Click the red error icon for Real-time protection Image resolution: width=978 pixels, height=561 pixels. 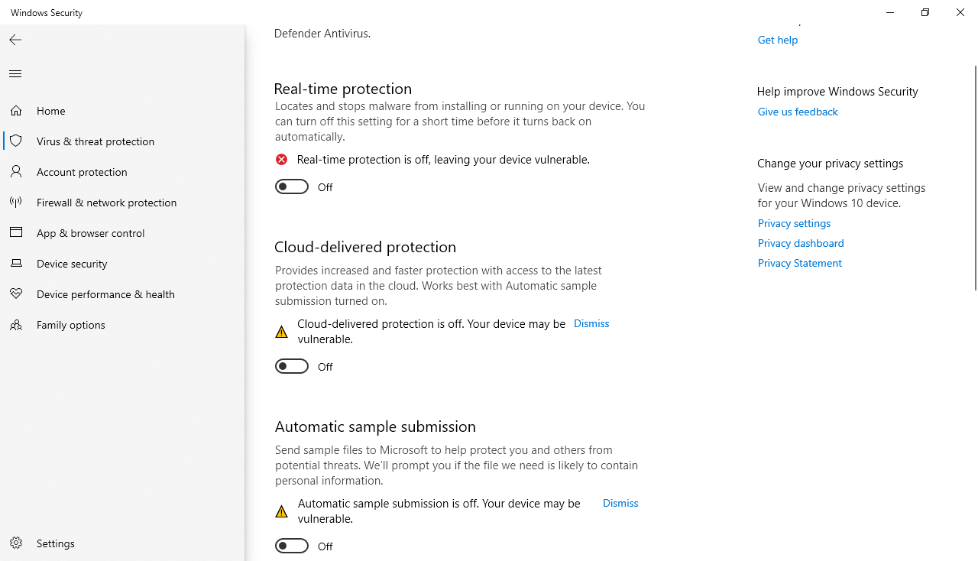point(282,160)
